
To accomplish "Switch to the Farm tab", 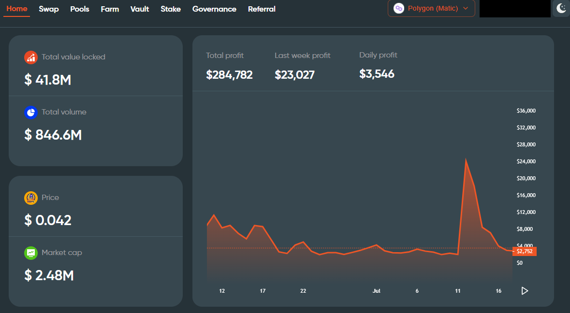I will (110, 9).
